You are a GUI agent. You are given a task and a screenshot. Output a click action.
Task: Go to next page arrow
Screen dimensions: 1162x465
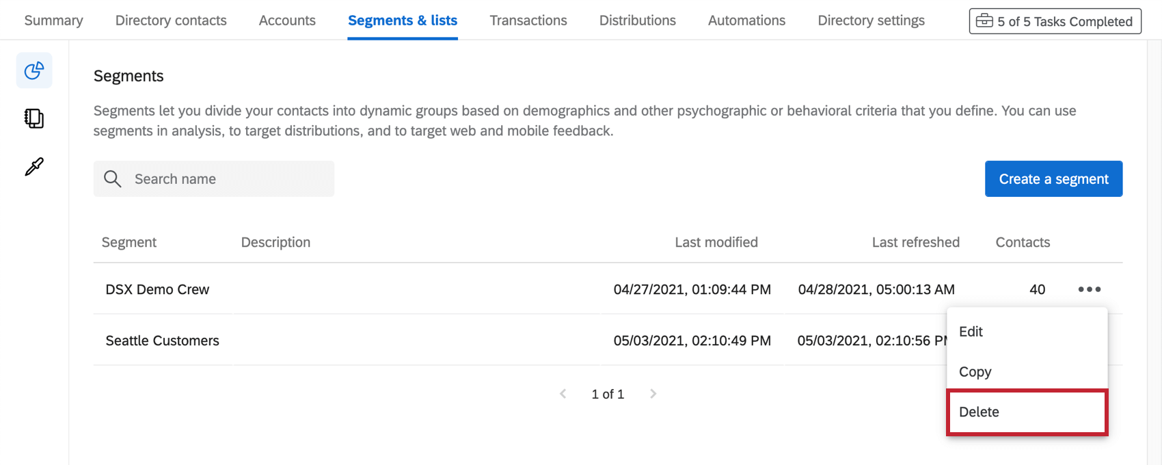653,394
